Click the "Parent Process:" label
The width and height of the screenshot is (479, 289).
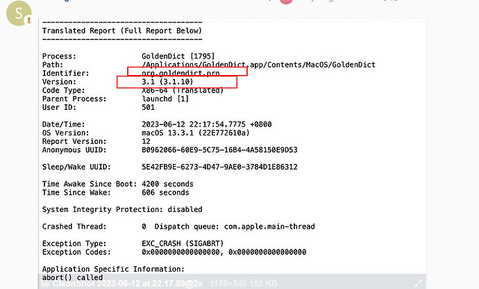74,99
